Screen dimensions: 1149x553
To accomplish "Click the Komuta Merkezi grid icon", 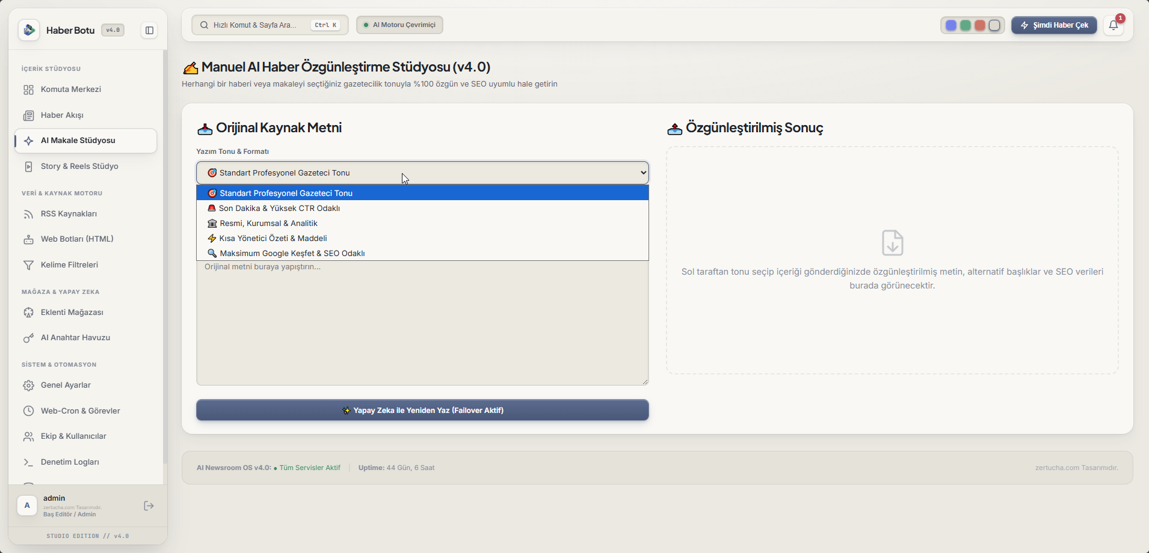I will click(x=28, y=90).
